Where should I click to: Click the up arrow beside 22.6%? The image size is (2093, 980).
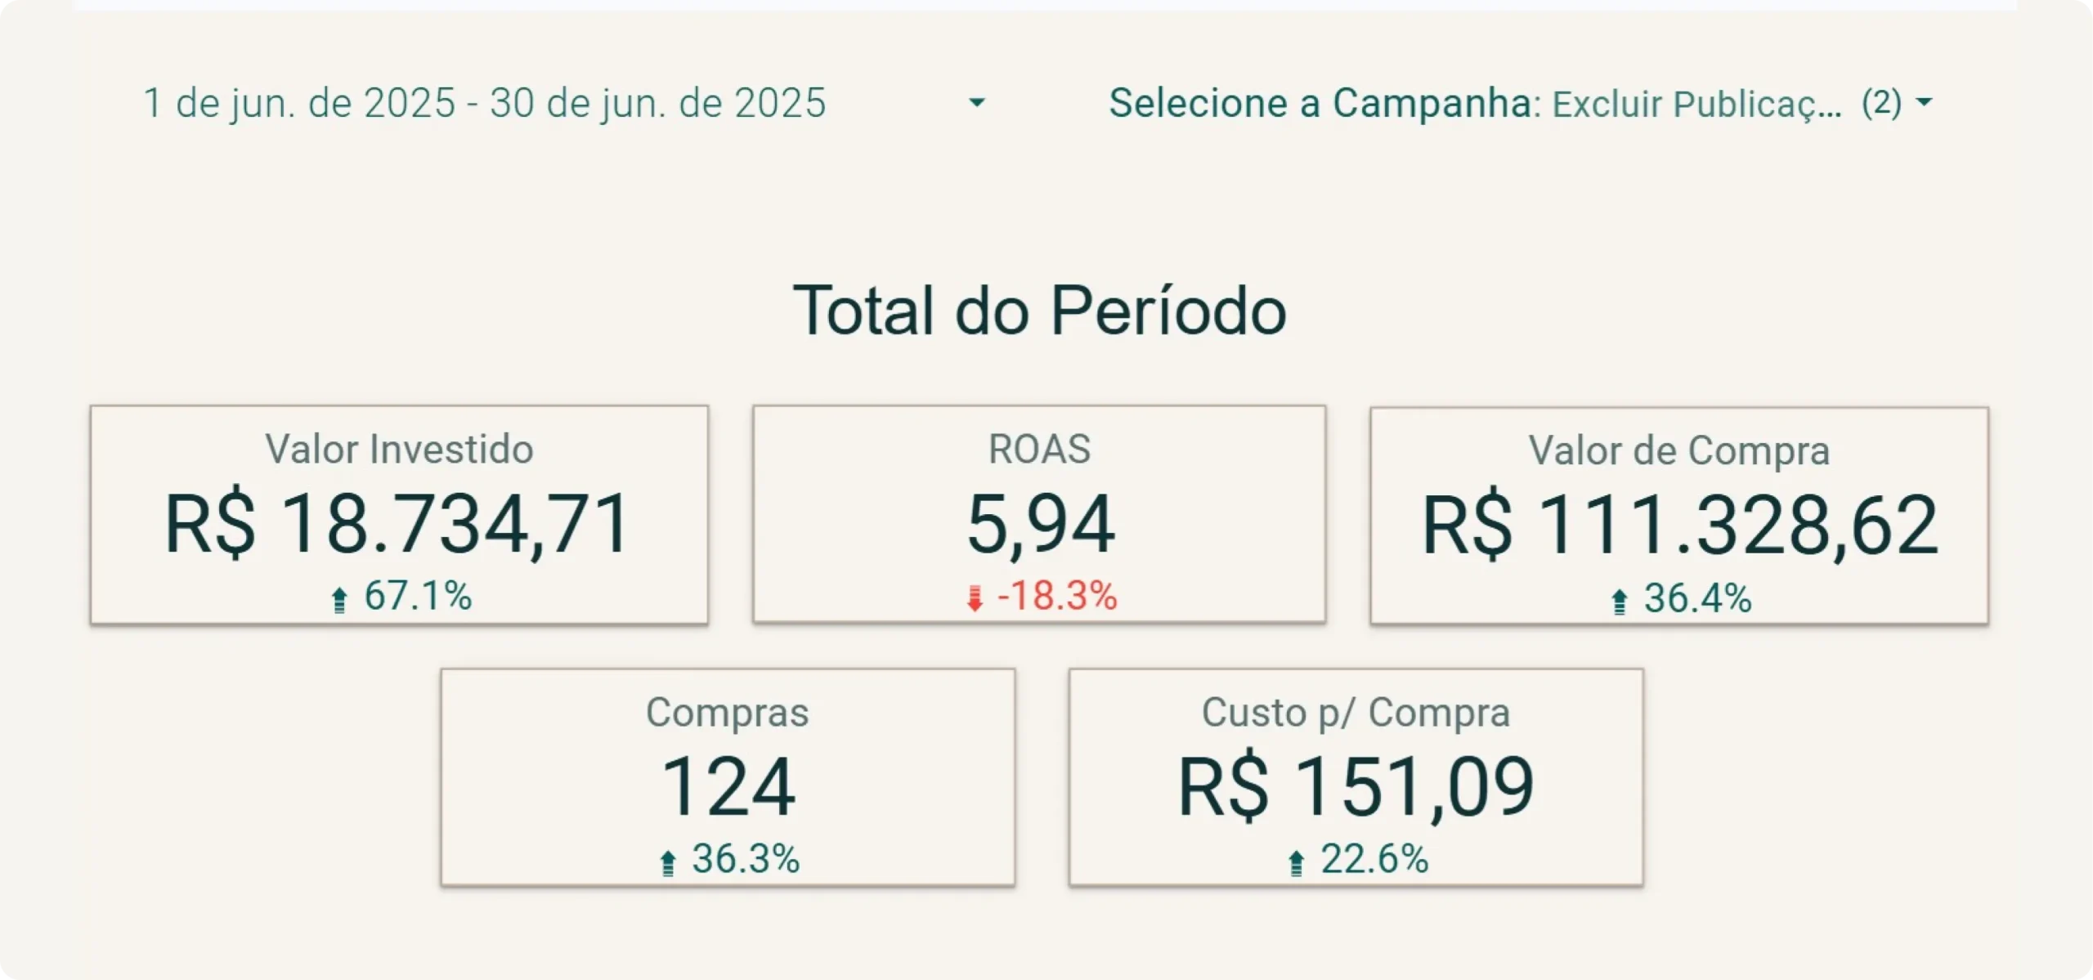[1296, 862]
